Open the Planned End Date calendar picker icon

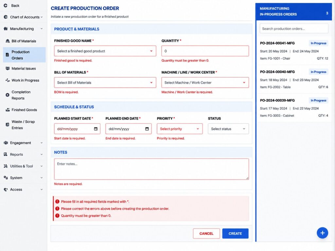147,129
